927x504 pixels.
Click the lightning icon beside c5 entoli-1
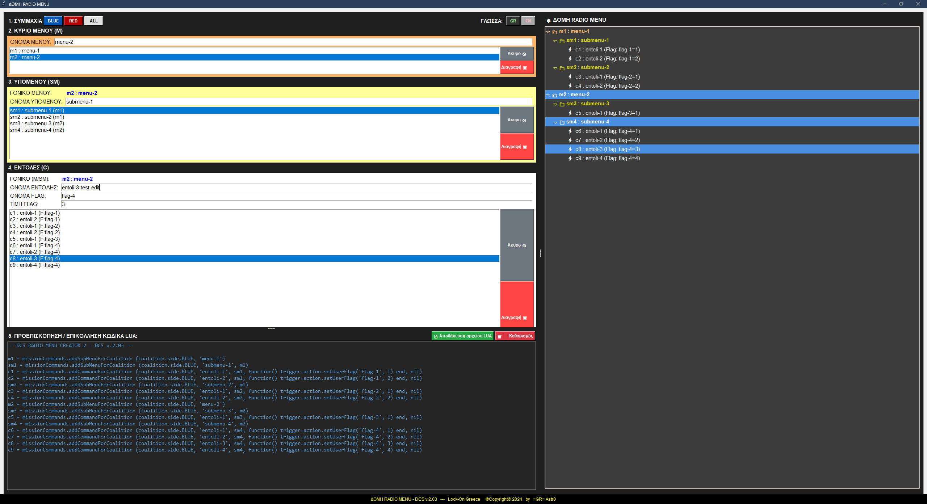tap(570, 113)
